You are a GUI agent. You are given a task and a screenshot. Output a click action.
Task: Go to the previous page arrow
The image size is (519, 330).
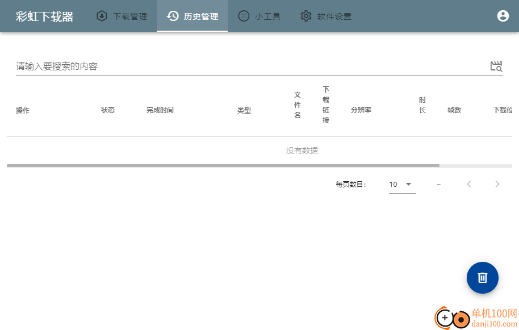pyautogui.click(x=468, y=184)
